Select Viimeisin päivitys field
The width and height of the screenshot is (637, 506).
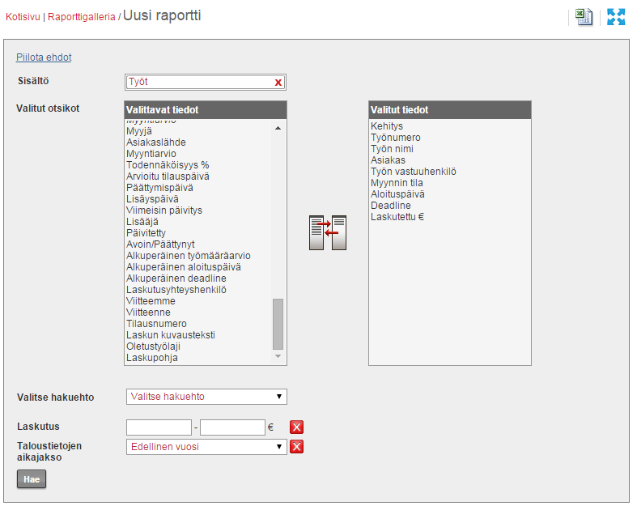tap(164, 210)
